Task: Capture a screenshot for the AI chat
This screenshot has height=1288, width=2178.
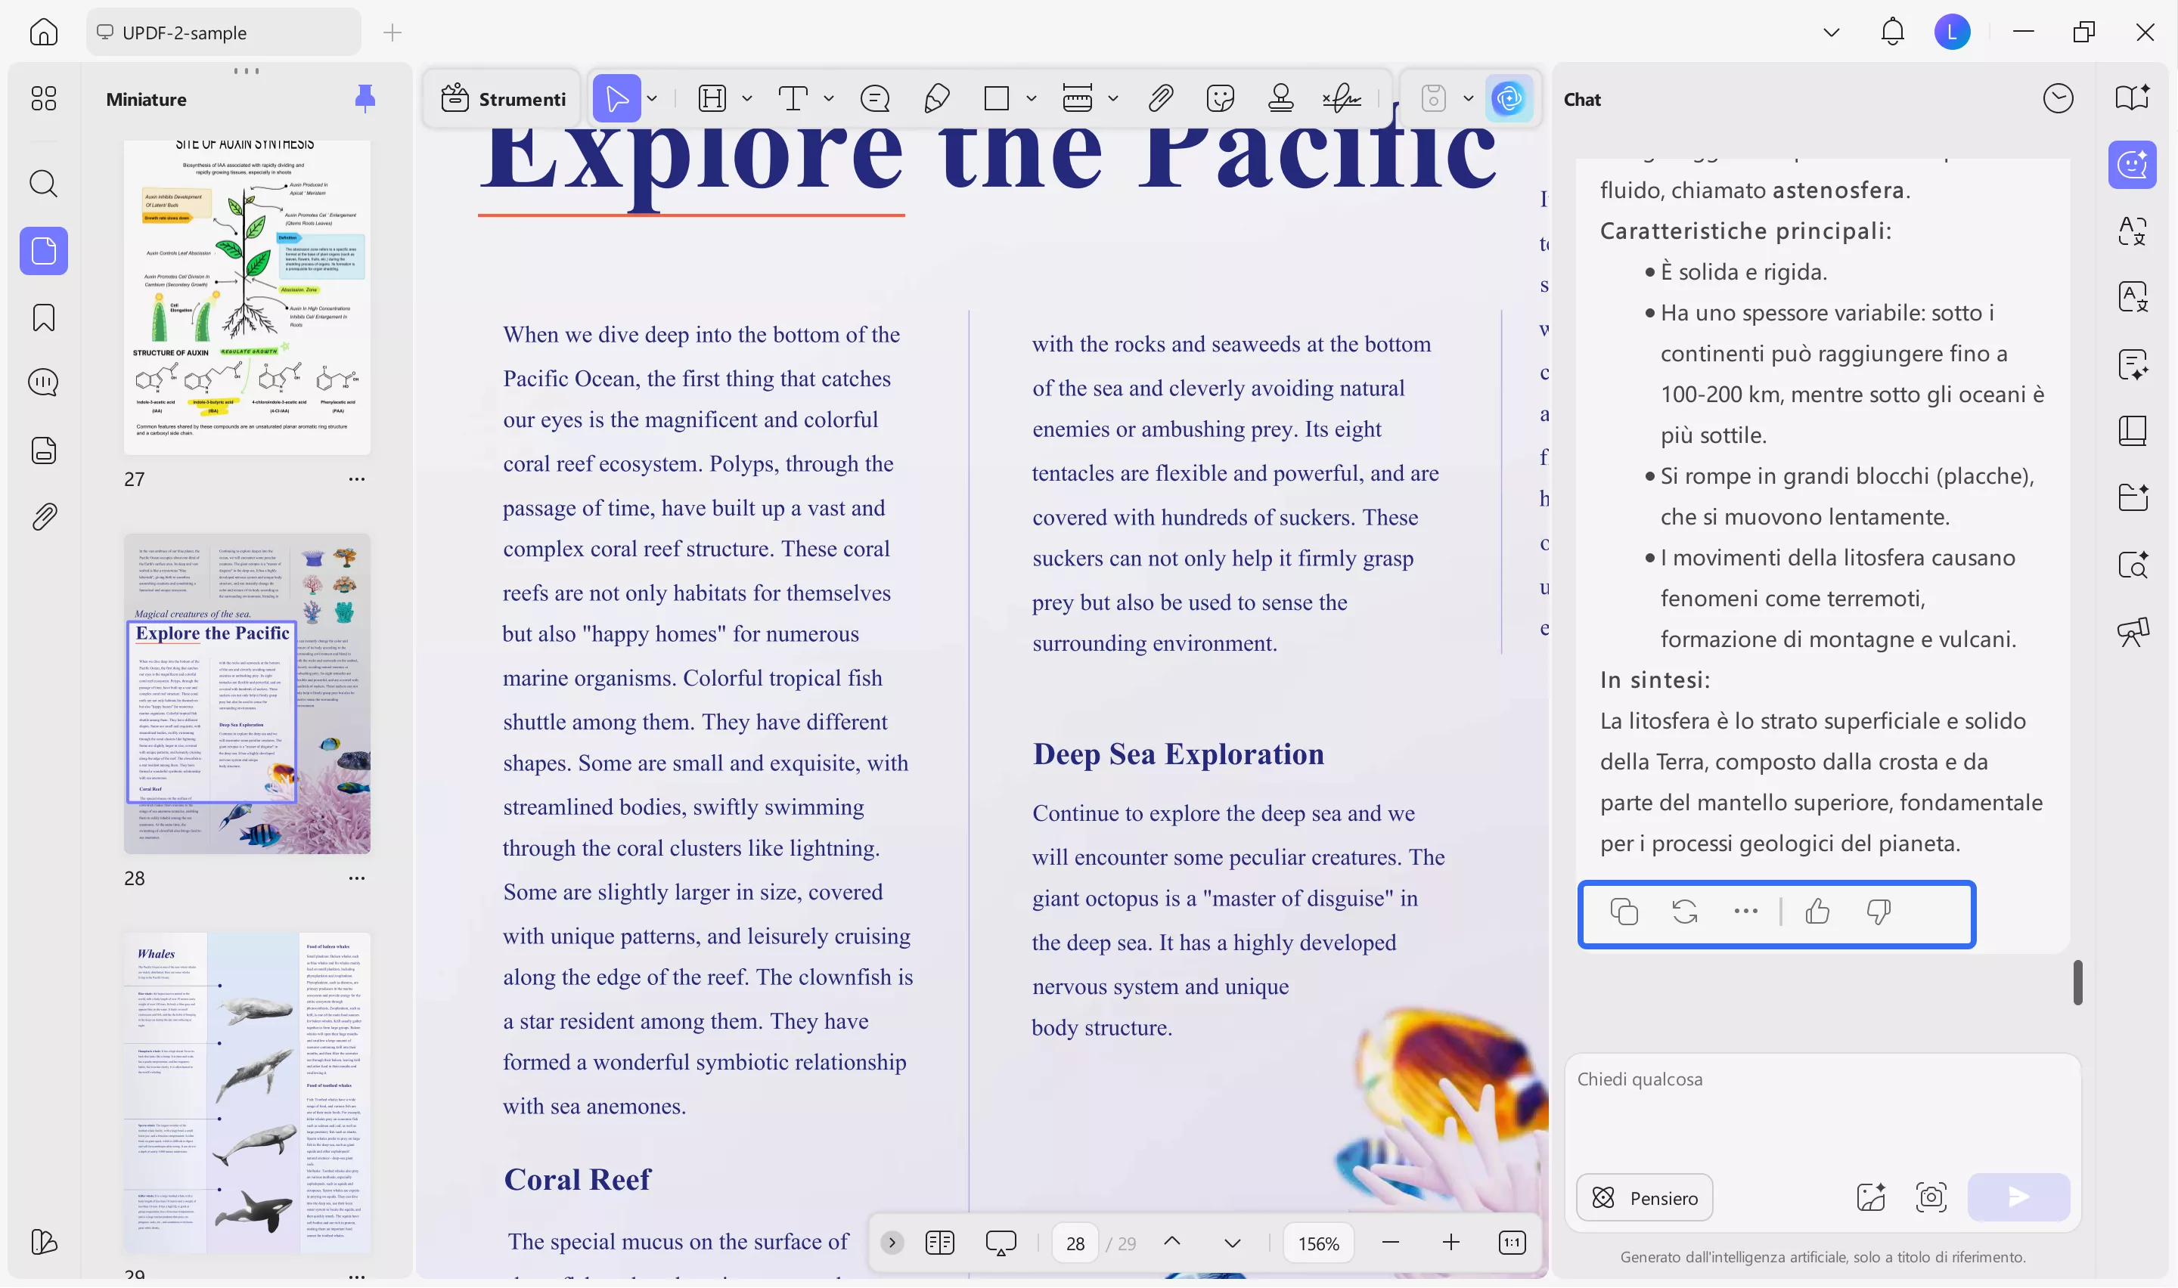Action: [1931, 1197]
